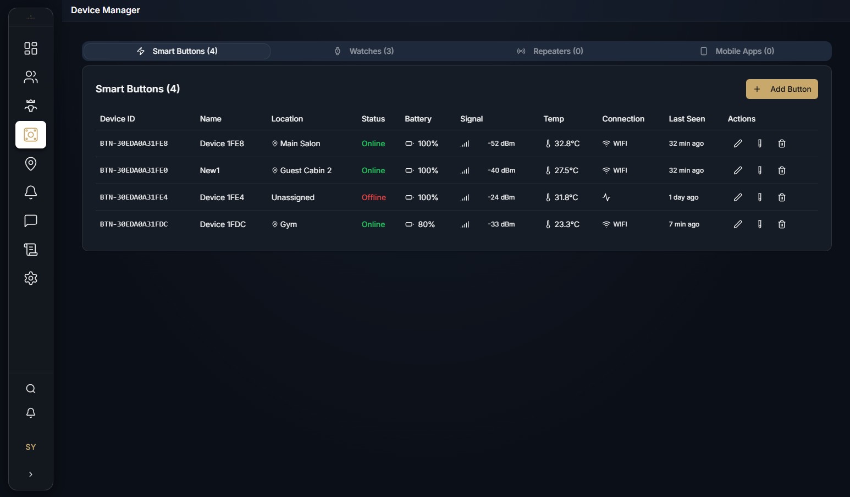The width and height of the screenshot is (850, 497).
Task: Open the Dashboard panel in the sidebar
Action: point(30,48)
